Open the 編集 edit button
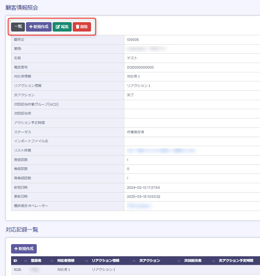 (62, 27)
